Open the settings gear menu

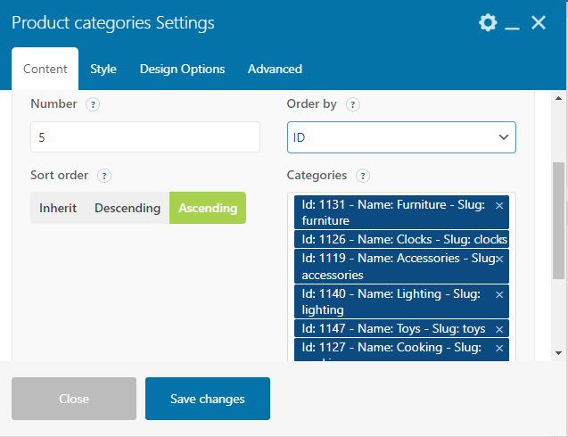tap(487, 23)
